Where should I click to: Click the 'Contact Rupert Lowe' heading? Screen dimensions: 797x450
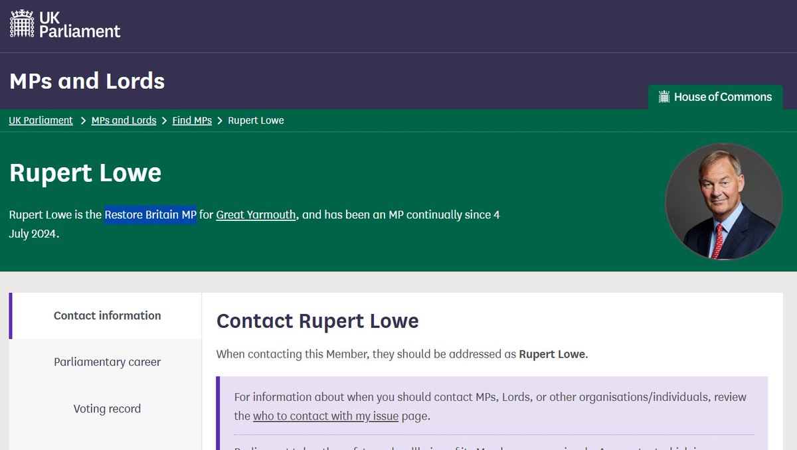point(317,321)
